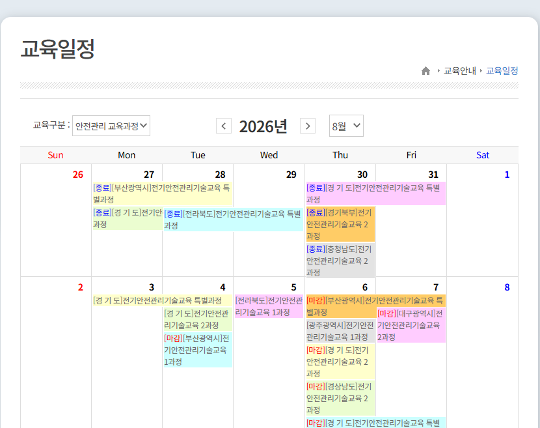Go to previous year arrow button
The image size is (540, 428).
[x=224, y=126]
